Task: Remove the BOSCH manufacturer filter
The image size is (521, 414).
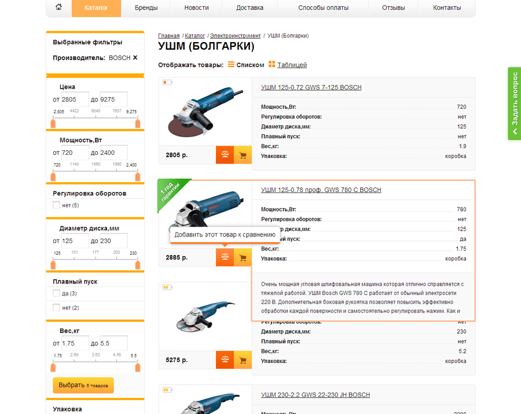Action: pos(135,58)
